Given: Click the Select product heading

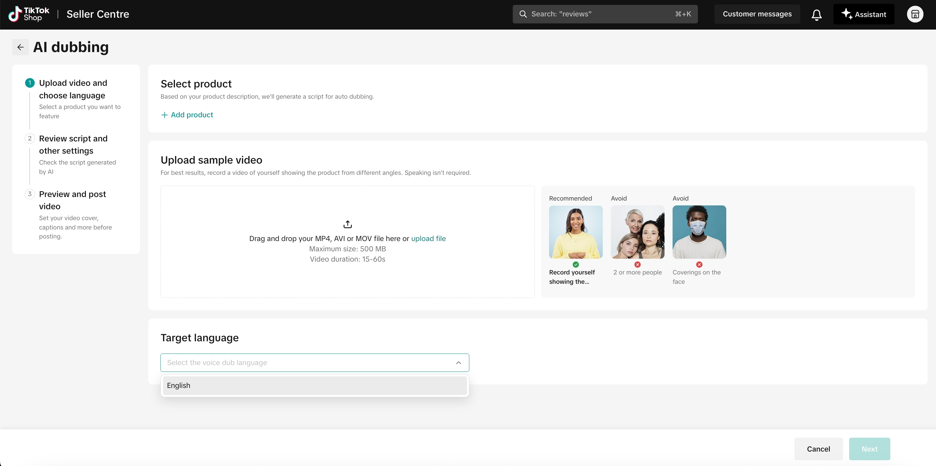Looking at the screenshot, I should [x=196, y=84].
